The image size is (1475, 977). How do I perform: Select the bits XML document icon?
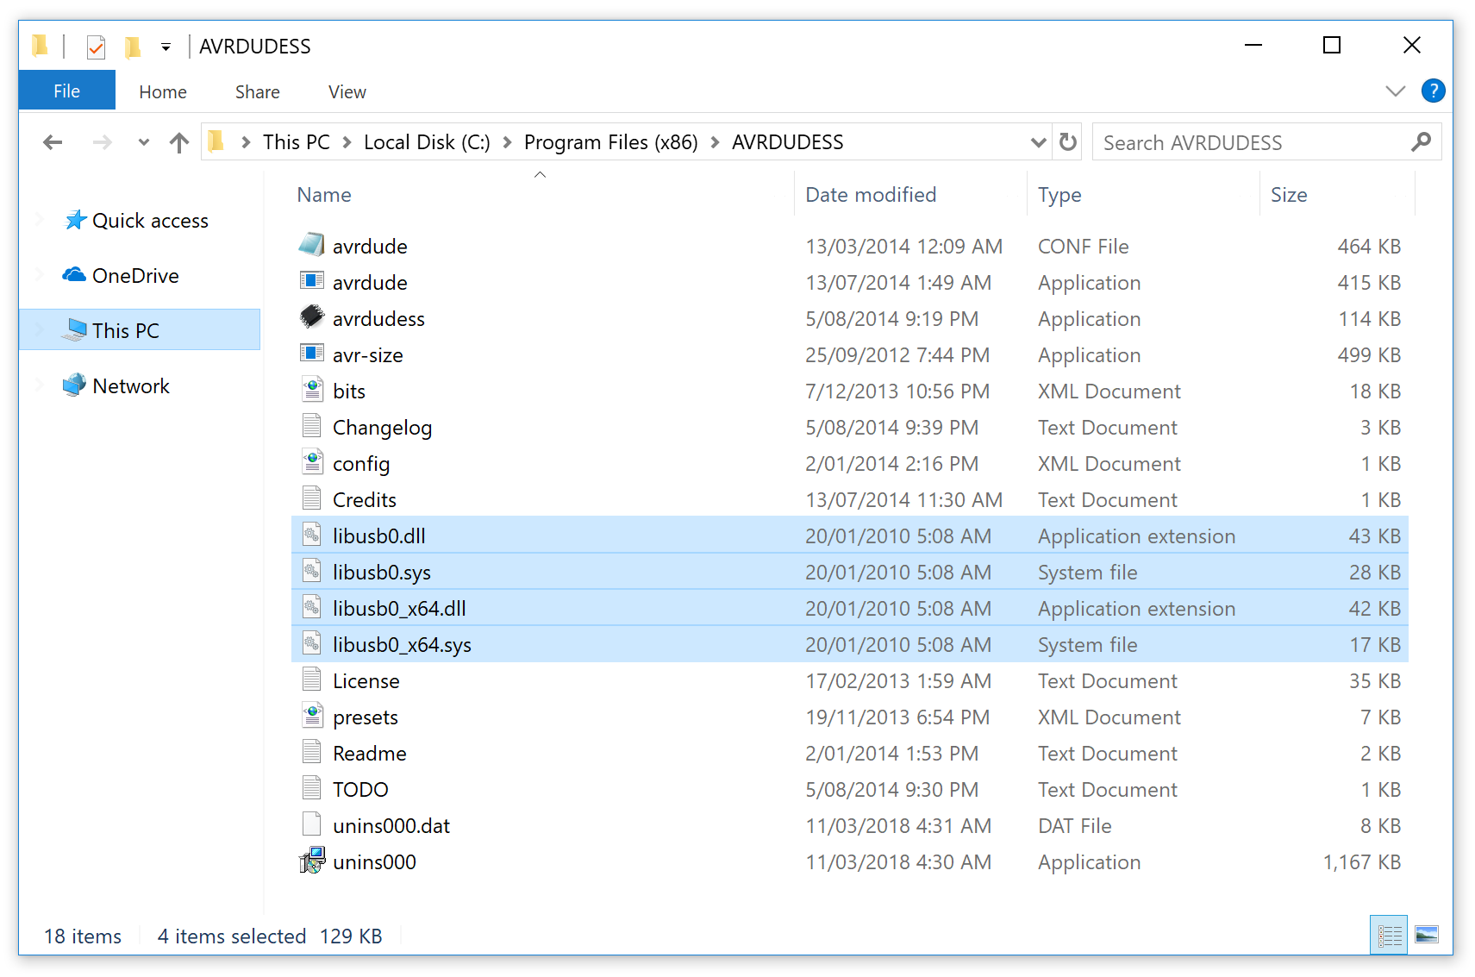pos(312,390)
